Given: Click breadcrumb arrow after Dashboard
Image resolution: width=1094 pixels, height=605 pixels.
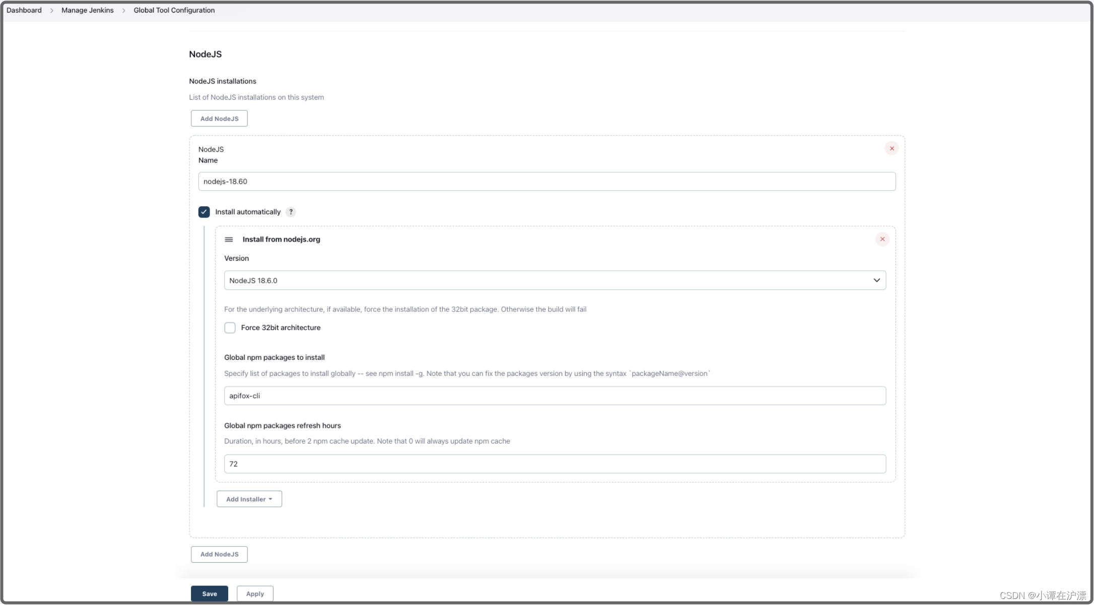Looking at the screenshot, I should click(x=52, y=11).
